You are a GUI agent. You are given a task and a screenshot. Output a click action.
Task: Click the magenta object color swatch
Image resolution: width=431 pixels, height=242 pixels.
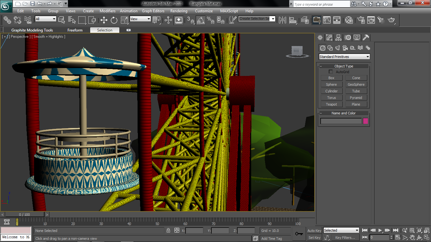tap(365, 121)
